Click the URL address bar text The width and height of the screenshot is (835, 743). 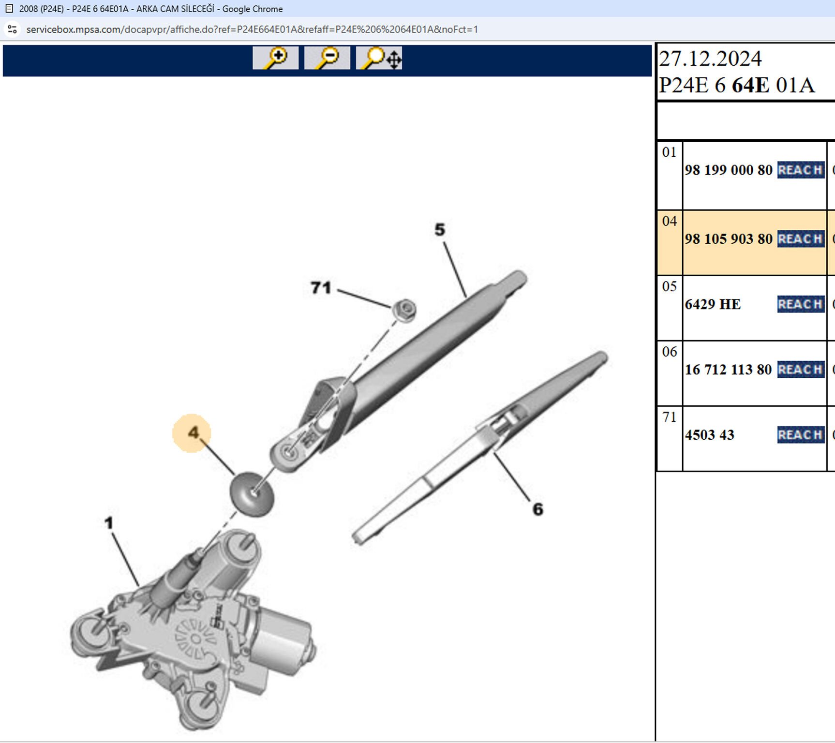pos(252,30)
